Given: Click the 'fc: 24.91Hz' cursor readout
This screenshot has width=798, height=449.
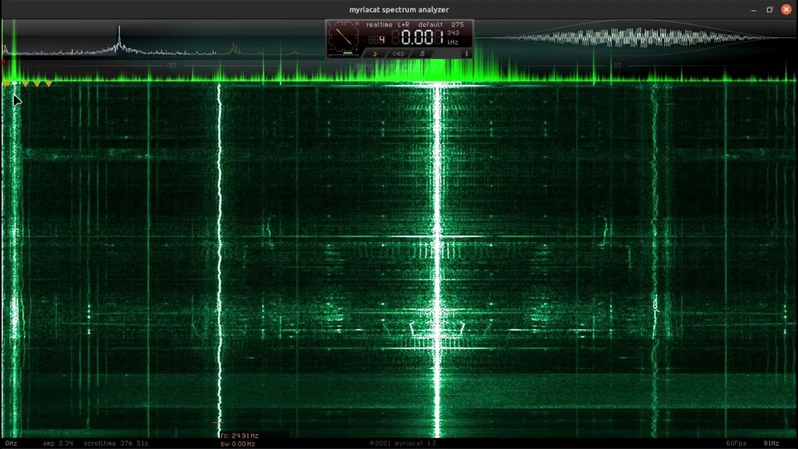Looking at the screenshot, I should click(x=239, y=435).
